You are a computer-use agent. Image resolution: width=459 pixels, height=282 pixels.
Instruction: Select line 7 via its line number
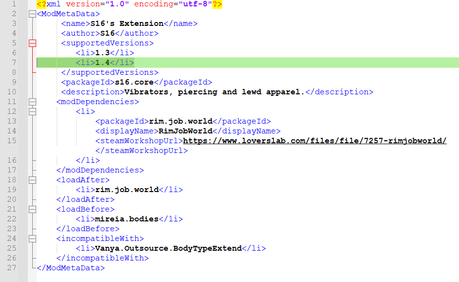click(12, 63)
